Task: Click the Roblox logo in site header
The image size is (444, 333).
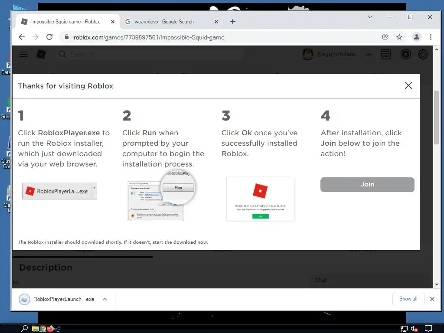Action: (41, 54)
